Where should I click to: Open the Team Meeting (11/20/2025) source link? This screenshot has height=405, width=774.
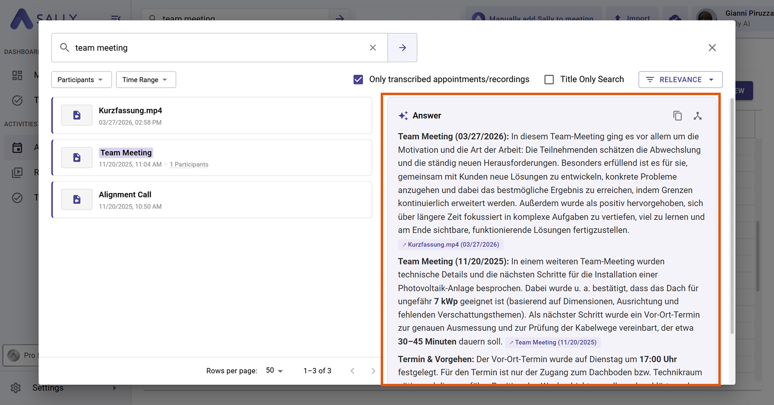tap(553, 342)
